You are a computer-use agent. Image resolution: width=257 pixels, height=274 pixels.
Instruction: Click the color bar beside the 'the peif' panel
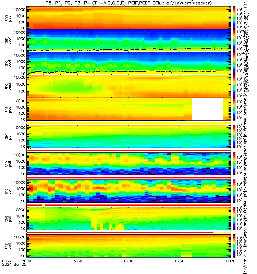point(234,246)
